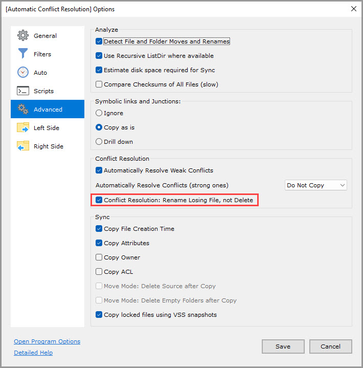Go to the Auto tab
The image size is (363, 368).
coord(48,73)
